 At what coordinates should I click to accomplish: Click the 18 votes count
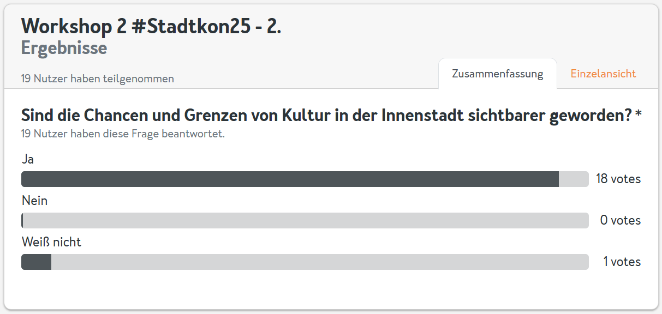click(618, 179)
